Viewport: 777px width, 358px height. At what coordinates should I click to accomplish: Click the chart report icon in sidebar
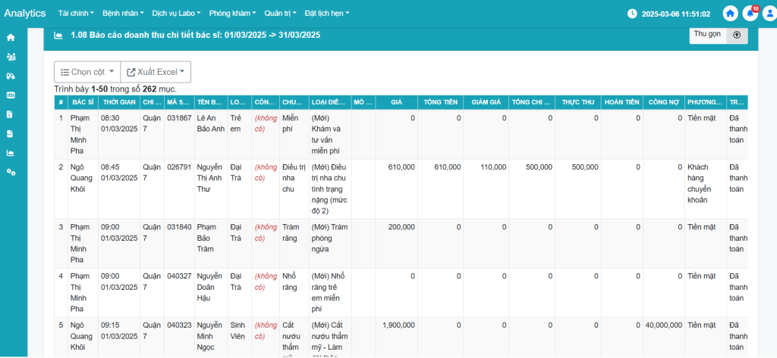pos(11,153)
